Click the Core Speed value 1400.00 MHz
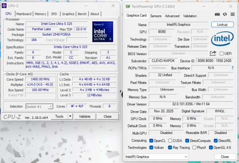Viewport: 239px width, 163px height. pyautogui.click(x=40, y=79)
